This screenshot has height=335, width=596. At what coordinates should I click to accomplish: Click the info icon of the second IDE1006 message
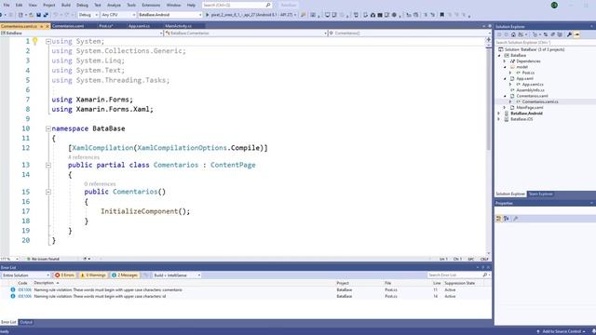[x=13, y=296]
